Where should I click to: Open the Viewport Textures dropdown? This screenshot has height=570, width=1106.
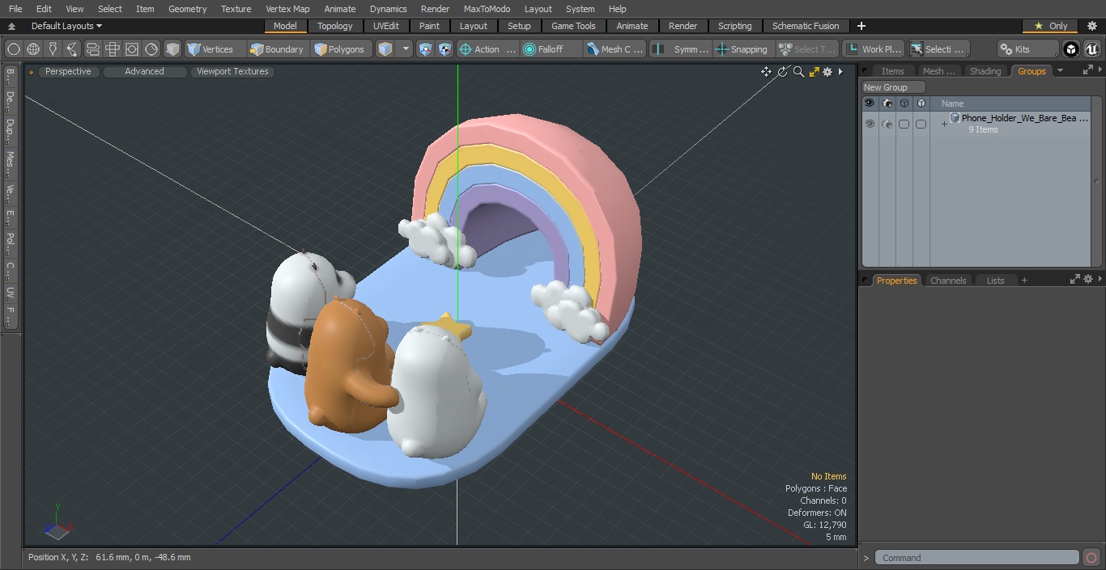tap(232, 72)
